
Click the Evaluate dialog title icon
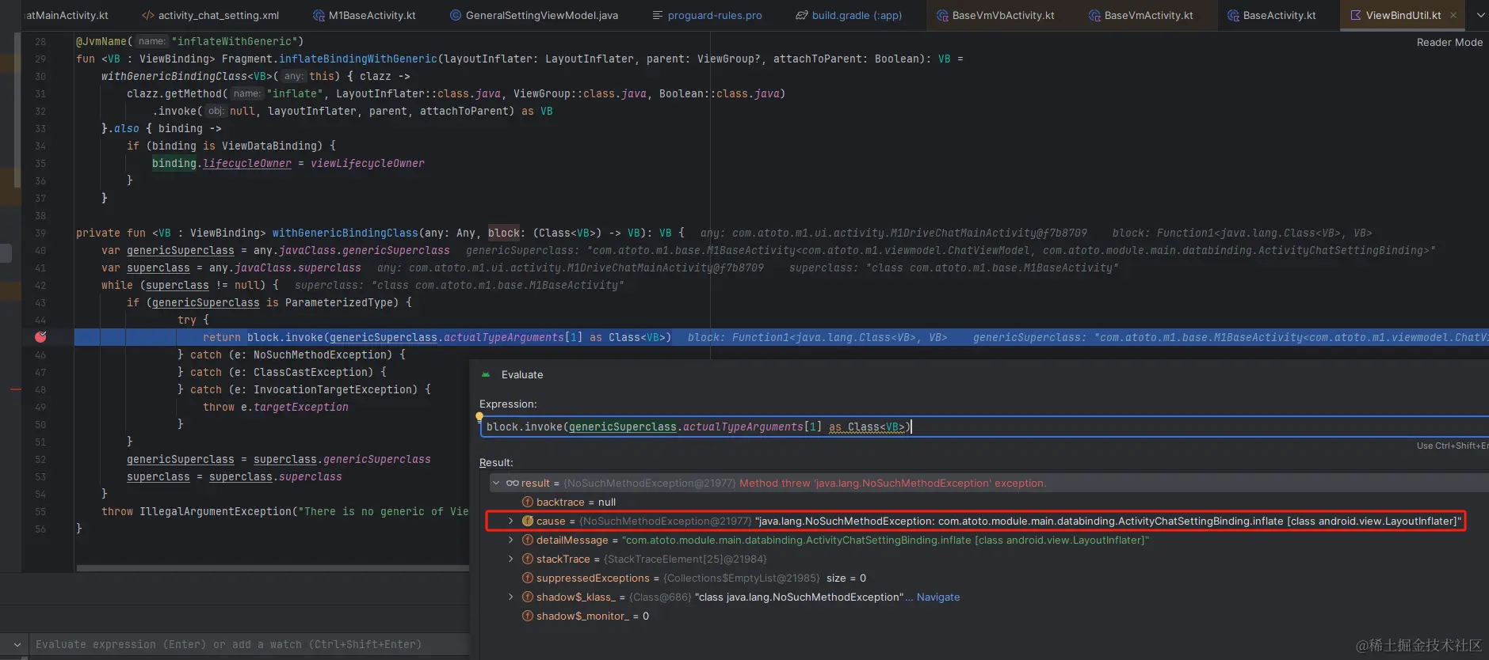[486, 375]
